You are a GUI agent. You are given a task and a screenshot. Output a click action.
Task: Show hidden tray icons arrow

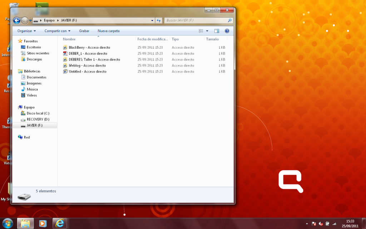click(x=307, y=224)
